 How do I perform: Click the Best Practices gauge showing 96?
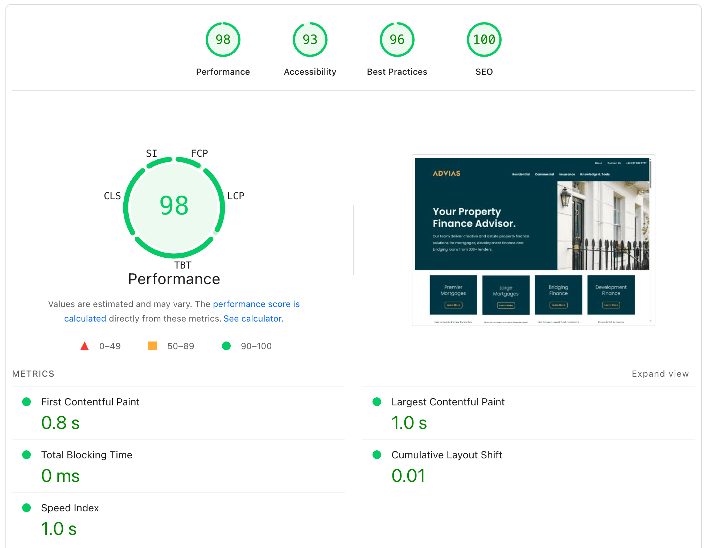[397, 40]
